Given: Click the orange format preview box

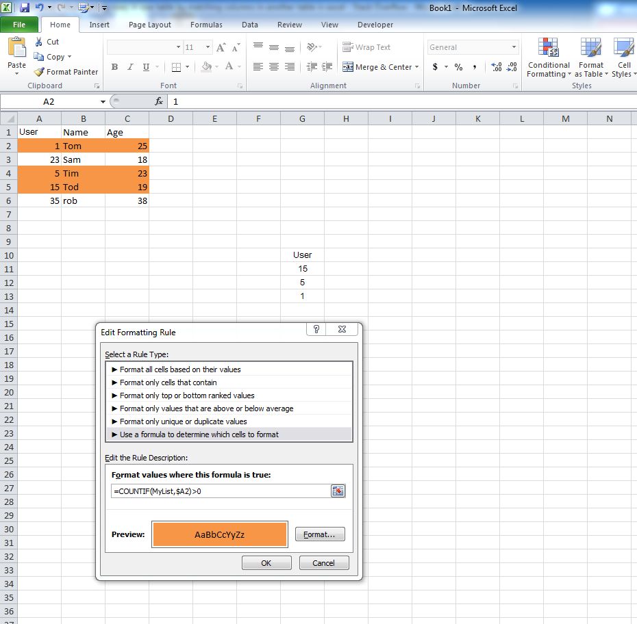Looking at the screenshot, I should point(220,534).
